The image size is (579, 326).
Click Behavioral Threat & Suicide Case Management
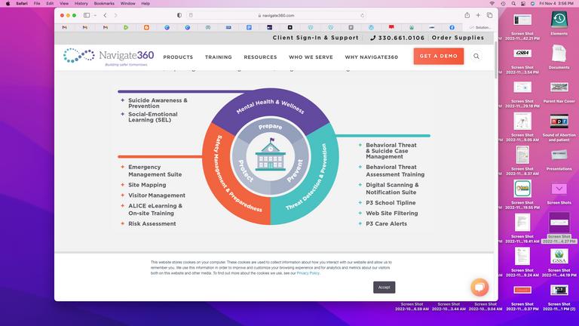pos(391,151)
